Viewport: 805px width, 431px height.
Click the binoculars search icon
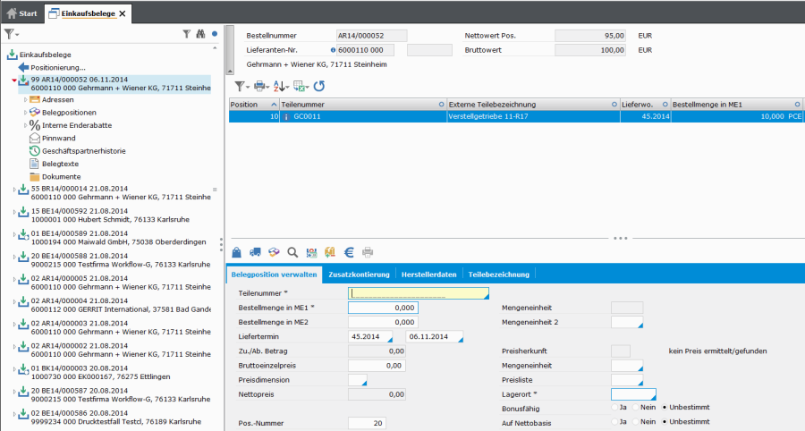click(x=200, y=34)
